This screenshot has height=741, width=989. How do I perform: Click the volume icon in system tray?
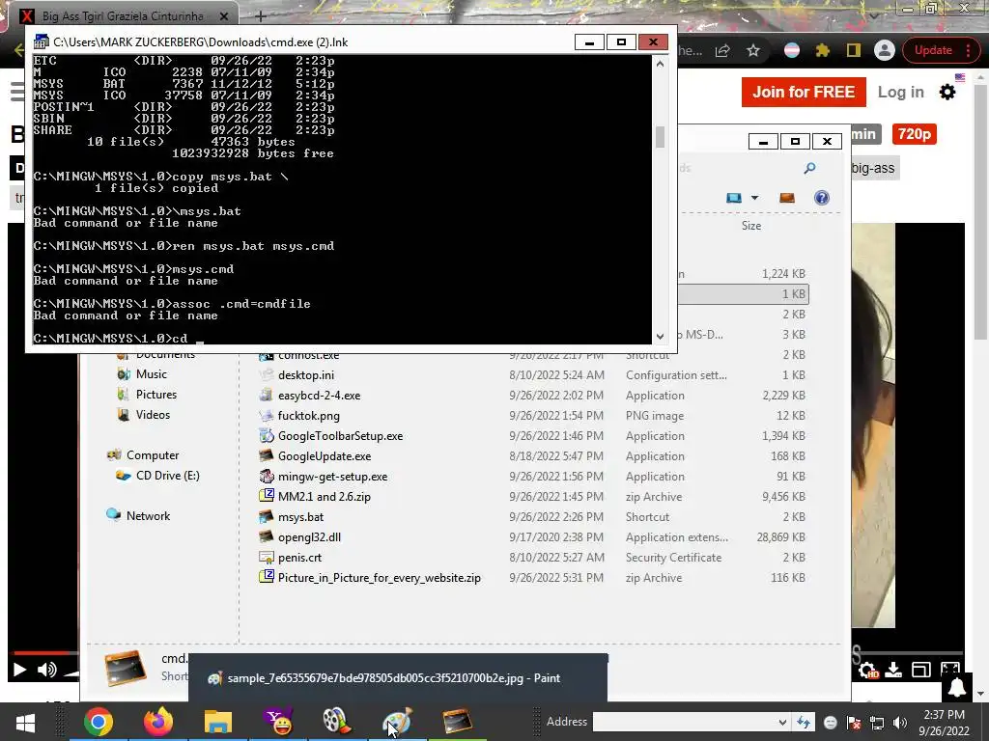(x=900, y=723)
